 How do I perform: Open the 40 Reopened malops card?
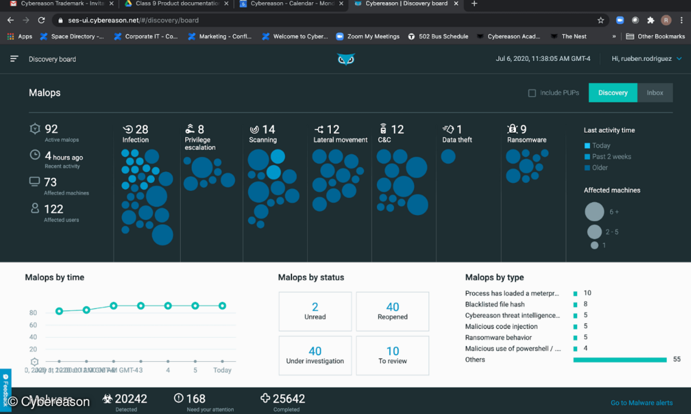click(x=393, y=311)
